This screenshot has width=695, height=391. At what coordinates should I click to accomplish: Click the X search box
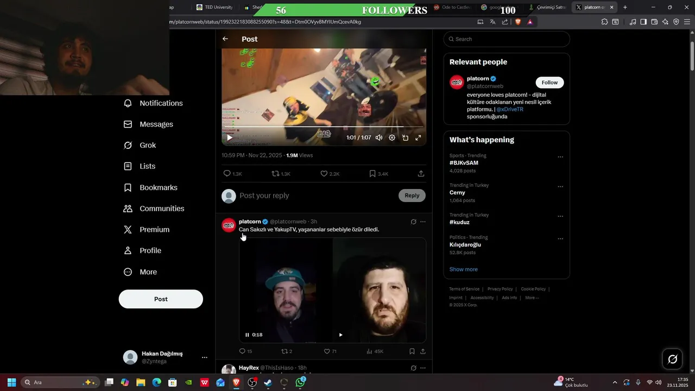click(x=507, y=39)
